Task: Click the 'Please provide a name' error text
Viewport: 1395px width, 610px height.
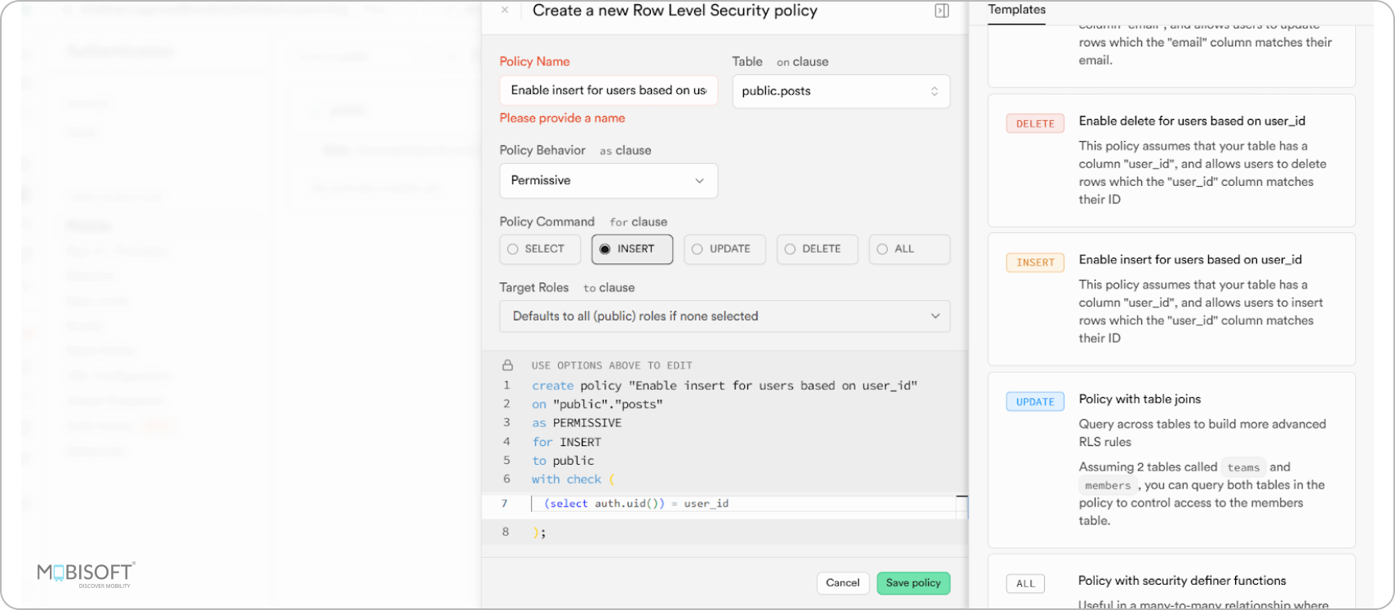Action: (x=562, y=118)
